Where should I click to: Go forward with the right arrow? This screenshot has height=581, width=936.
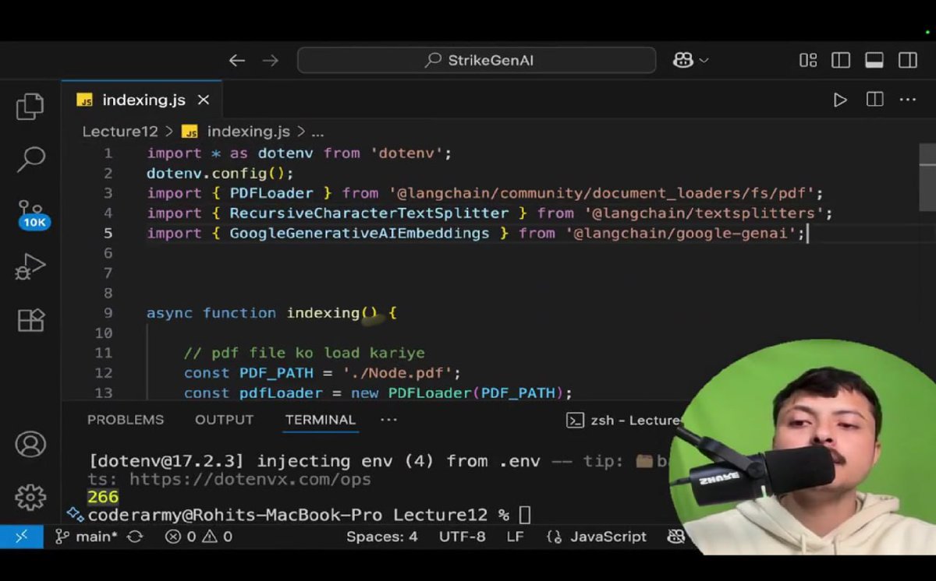[270, 60]
